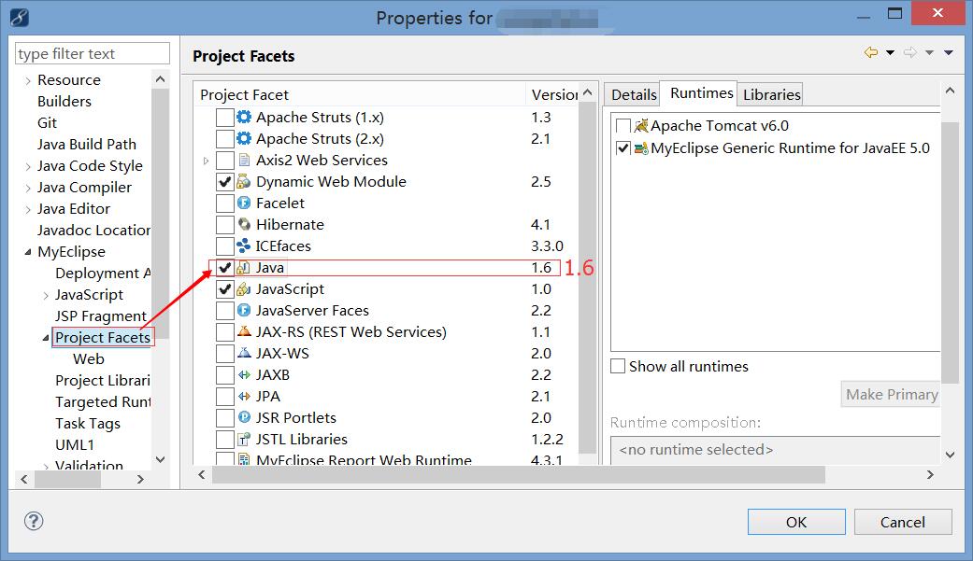Select Builders in the properties tree

(64, 102)
